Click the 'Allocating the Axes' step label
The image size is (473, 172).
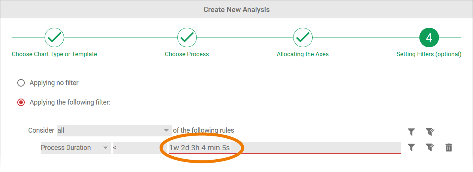click(x=302, y=54)
